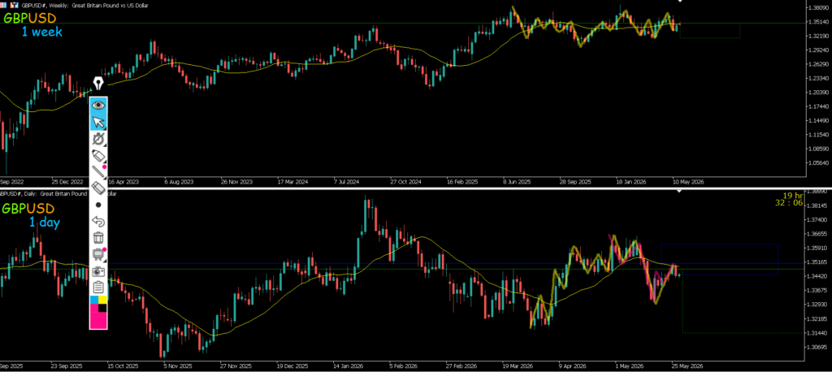Open the clipboard notes icon
Image resolution: width=832 pixels, height=372 pixels.
(98, 288)
